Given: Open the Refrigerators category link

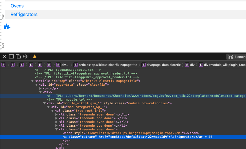Looking at the screenshot, I should click(x=24, y=15).
